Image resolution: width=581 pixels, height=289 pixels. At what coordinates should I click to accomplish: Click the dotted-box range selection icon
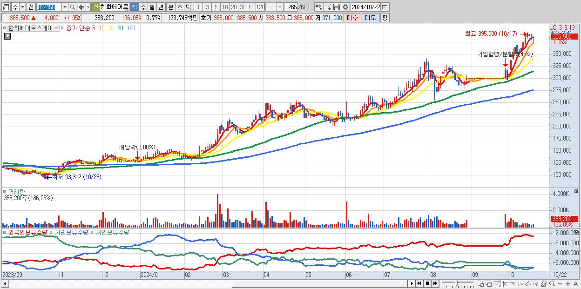point(496,283)
